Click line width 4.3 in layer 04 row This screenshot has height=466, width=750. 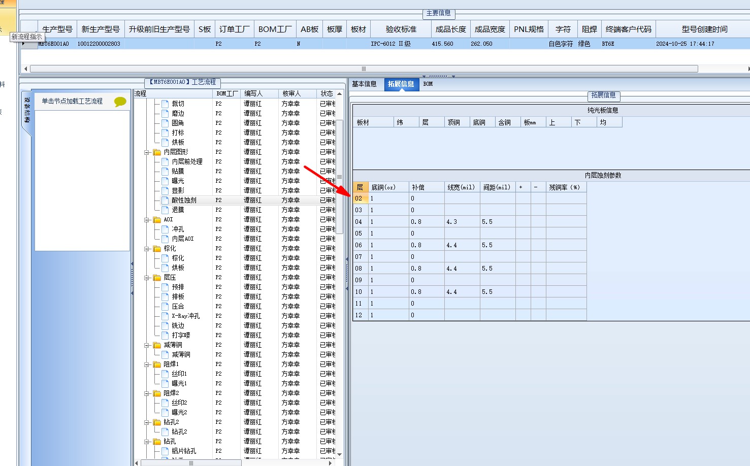462,222
